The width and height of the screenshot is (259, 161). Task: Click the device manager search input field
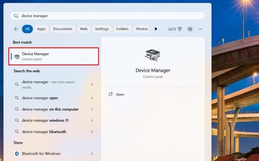click(107, 16)
